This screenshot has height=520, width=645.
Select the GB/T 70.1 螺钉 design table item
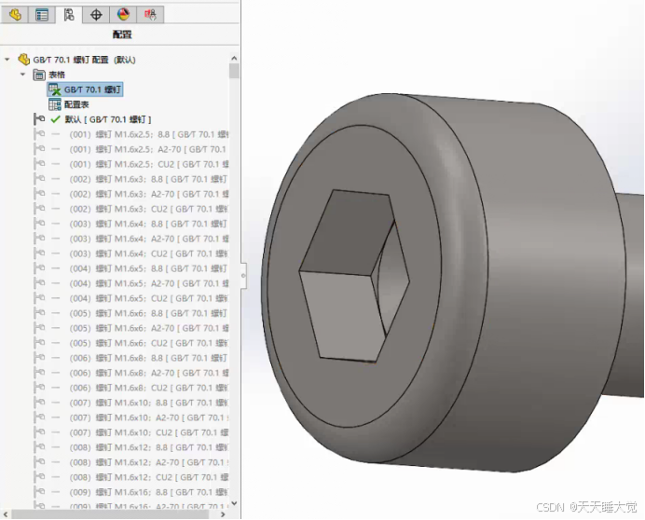pyautogui.click(x=85, y=89)
